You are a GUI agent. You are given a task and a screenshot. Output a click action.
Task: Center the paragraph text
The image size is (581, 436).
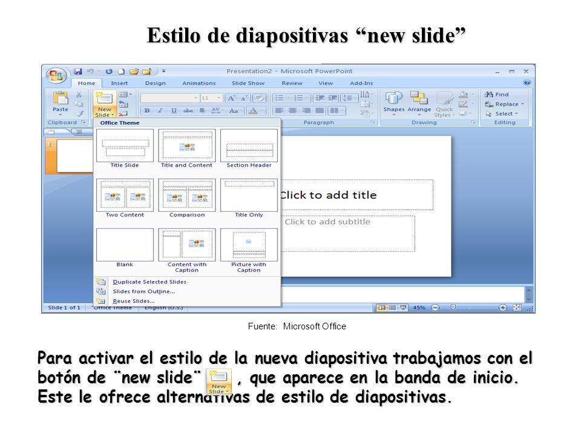(x=293, y=110)
